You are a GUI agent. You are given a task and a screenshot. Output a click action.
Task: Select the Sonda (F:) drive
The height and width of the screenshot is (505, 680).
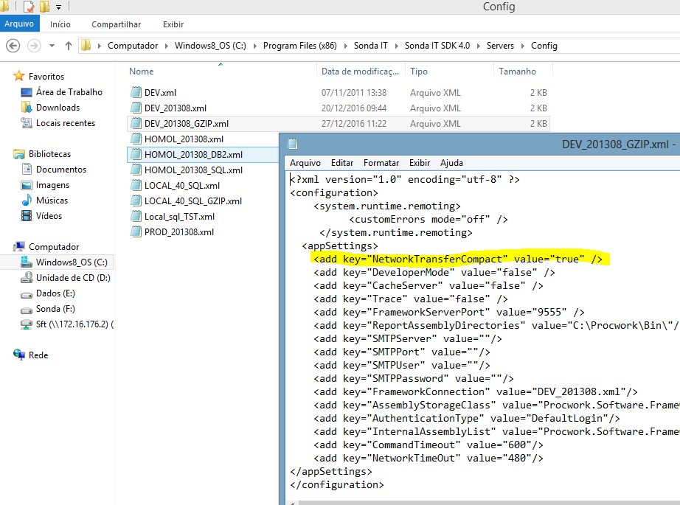coord(55,309)
